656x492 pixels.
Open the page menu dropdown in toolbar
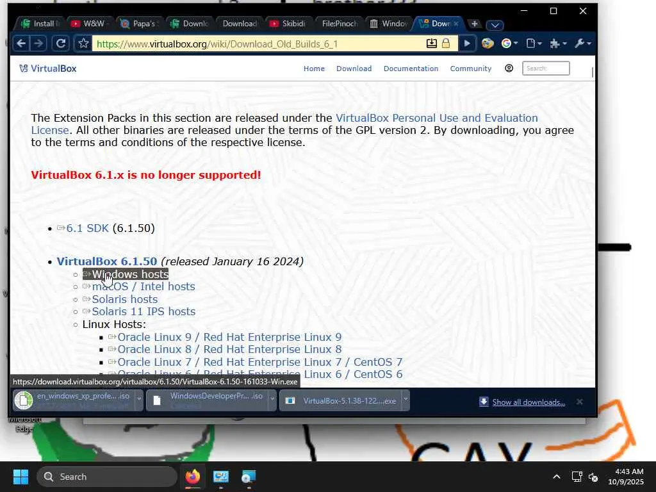(534, 43)
